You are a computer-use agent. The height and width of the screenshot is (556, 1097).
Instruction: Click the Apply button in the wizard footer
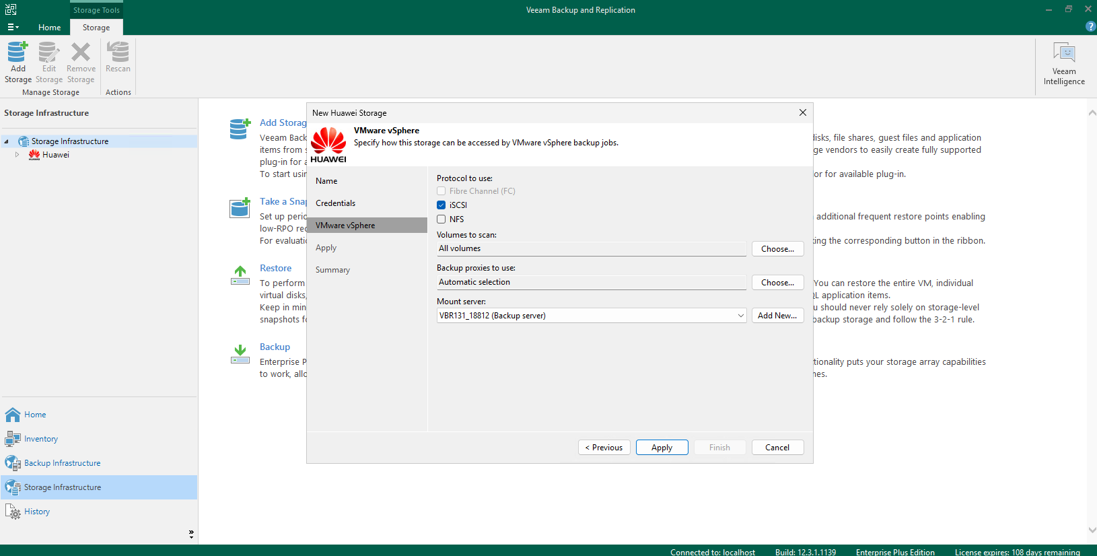coord(662,448)
